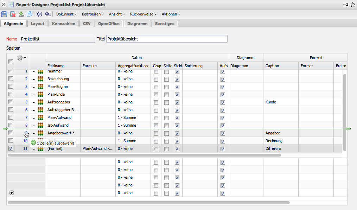The width and height of the screenshot is (357, 210).
Task: Click the pin icon in title bar
Action: (x=346, y=5)
